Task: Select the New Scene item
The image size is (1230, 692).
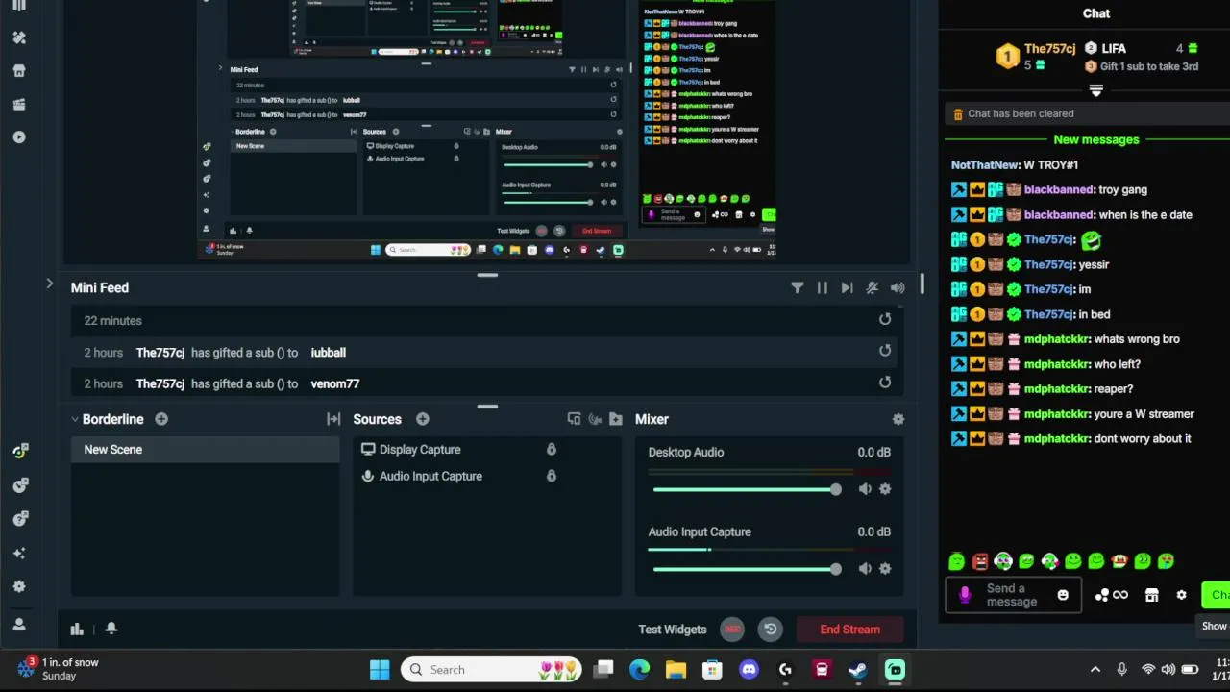Action: (205, 450)
